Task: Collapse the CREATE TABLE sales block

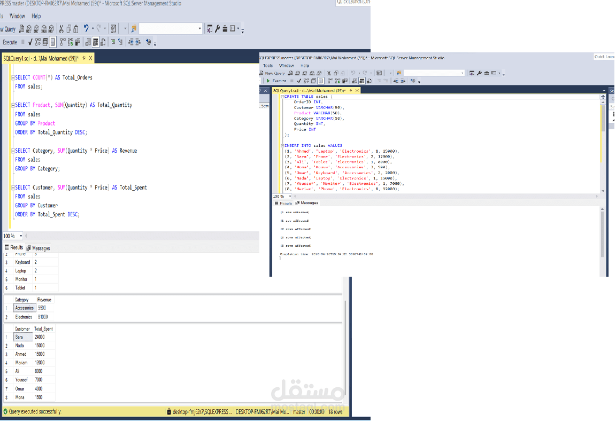Action: point(282,97)
